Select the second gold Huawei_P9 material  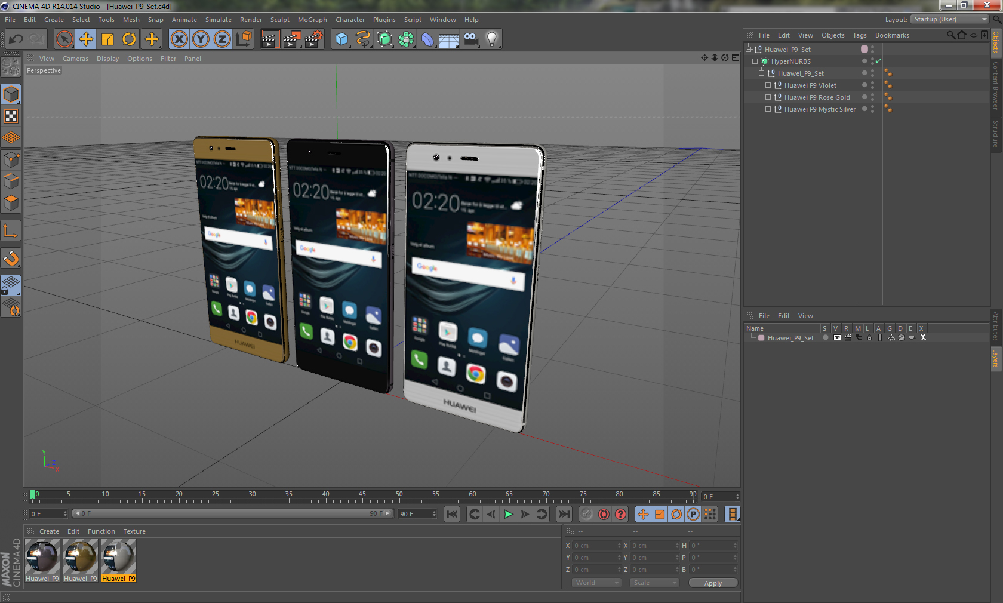tap(81, 561)
